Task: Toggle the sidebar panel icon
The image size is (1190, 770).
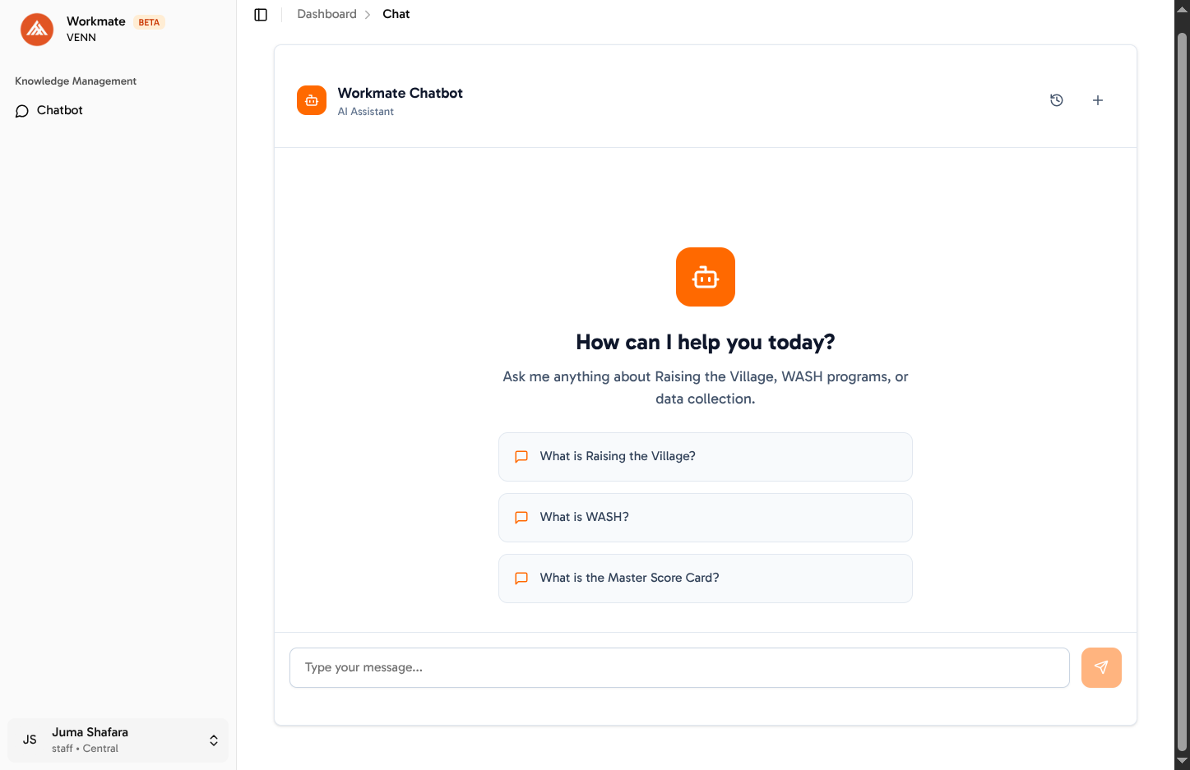Action: coord(261,15)
